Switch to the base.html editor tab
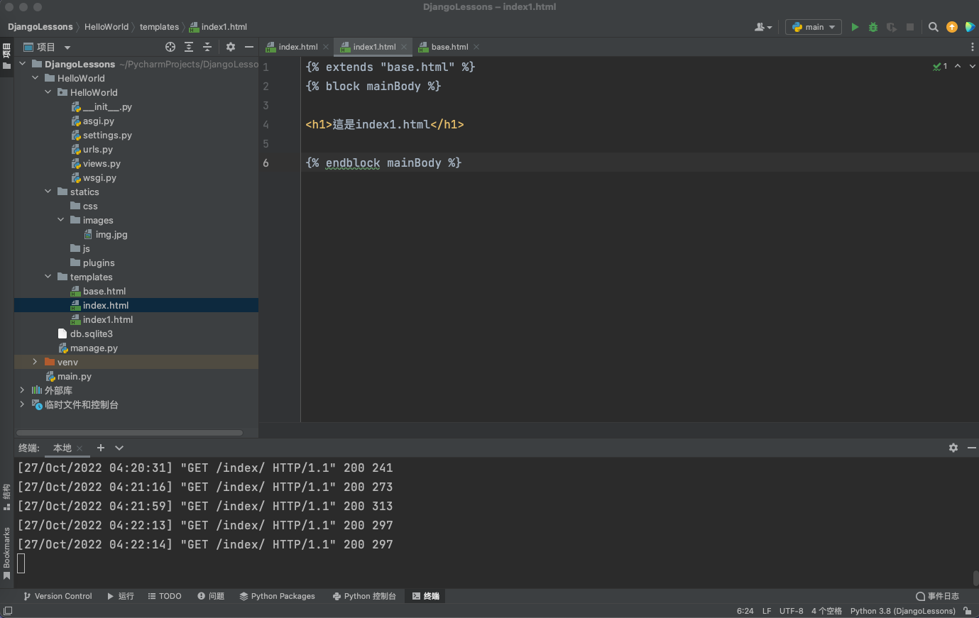The height and width of the screenshot is (618, 979). point(449,47)
